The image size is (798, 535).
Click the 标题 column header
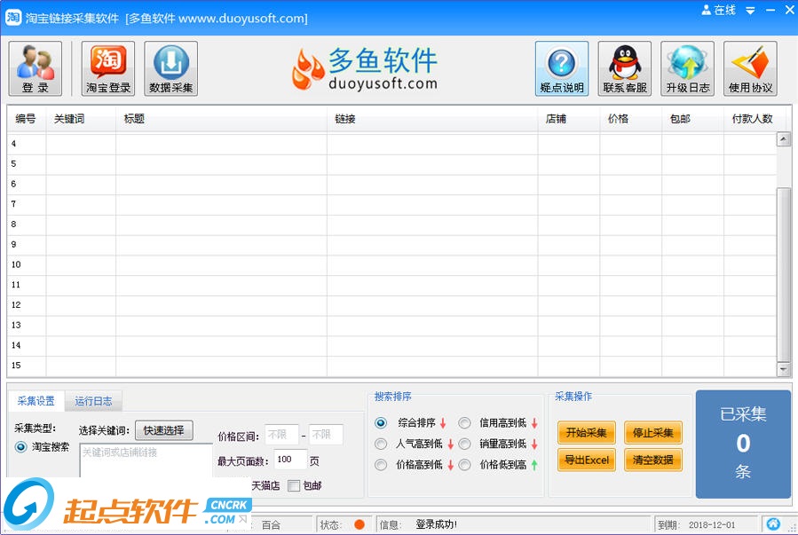point(221,119)
